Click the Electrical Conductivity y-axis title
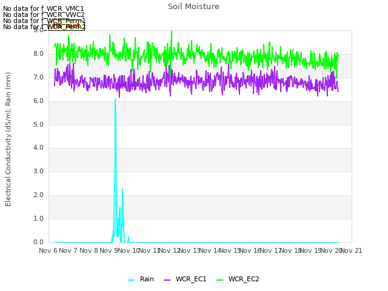388x291 pixels. click(8, 139)
